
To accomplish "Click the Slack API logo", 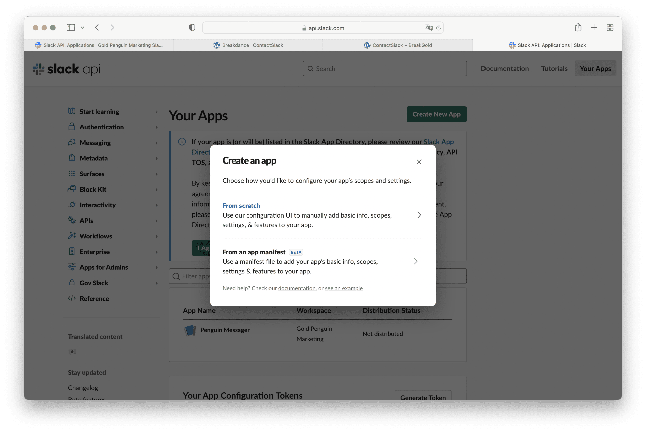I will (x=66, y=69).
